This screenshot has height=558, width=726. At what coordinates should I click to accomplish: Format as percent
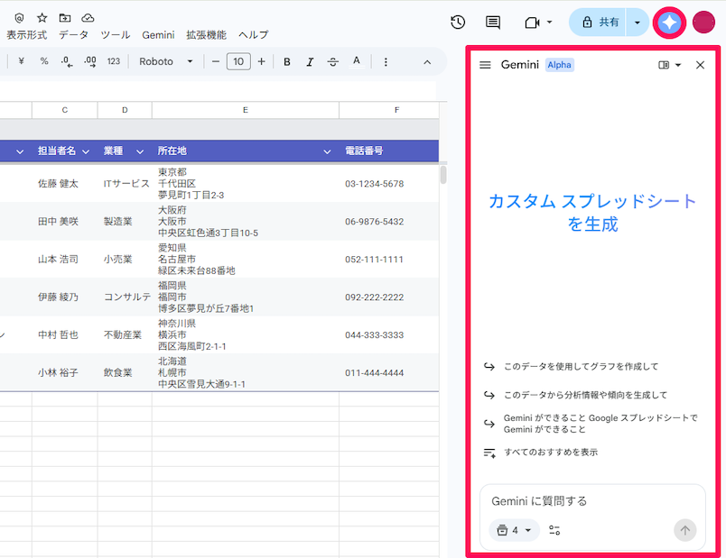(44, 61)
